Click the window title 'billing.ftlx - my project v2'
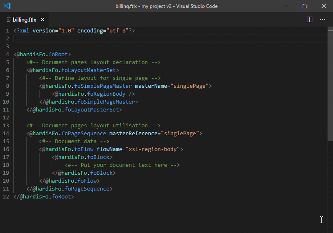The height and width of the screenshot is (233, 333). 143,6
